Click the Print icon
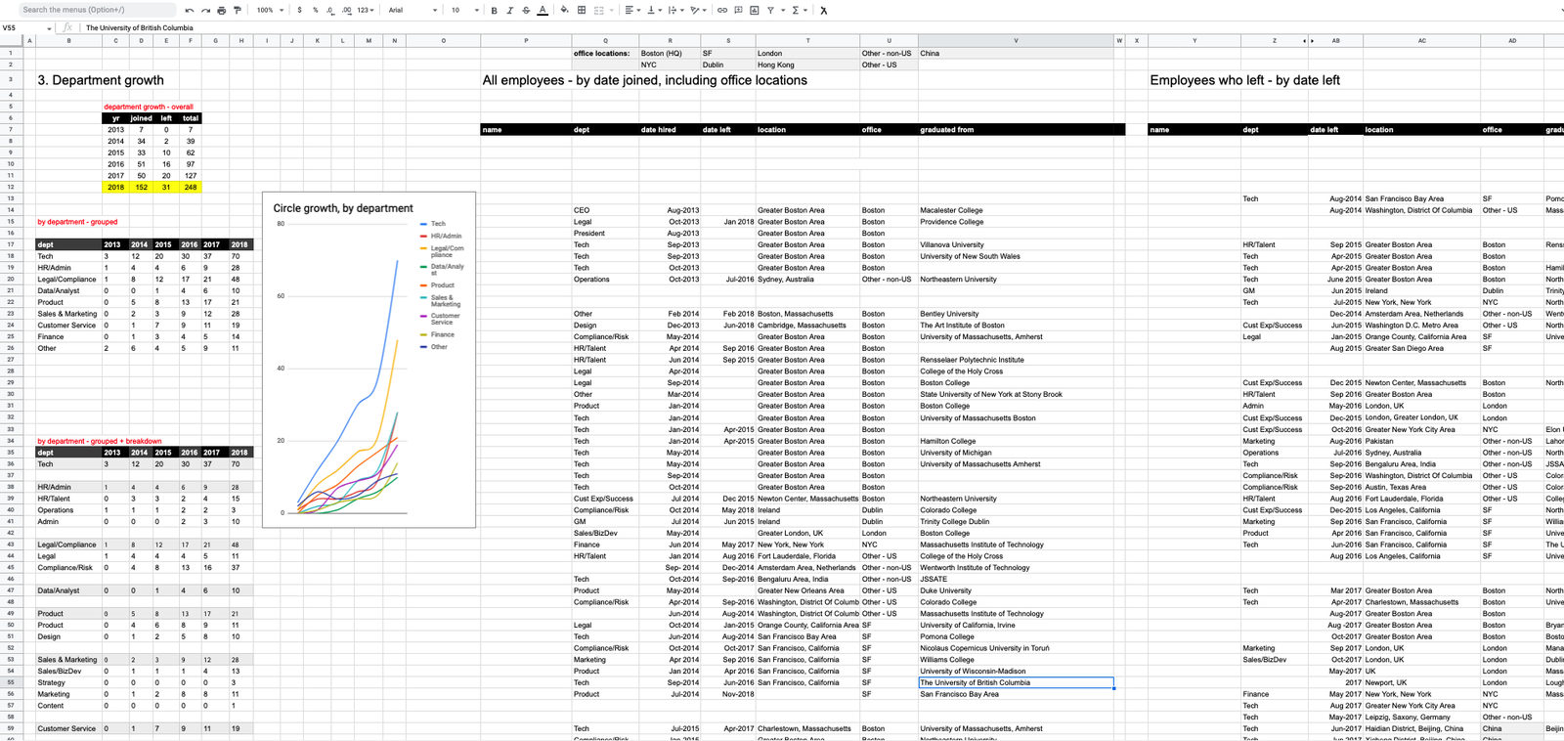 221,10
